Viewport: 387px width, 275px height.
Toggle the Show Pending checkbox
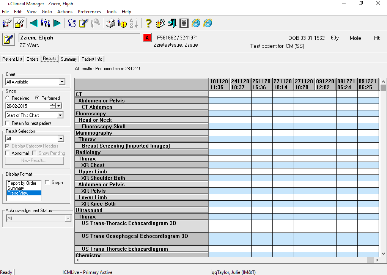pyautogui.click(x=34, y=153)
